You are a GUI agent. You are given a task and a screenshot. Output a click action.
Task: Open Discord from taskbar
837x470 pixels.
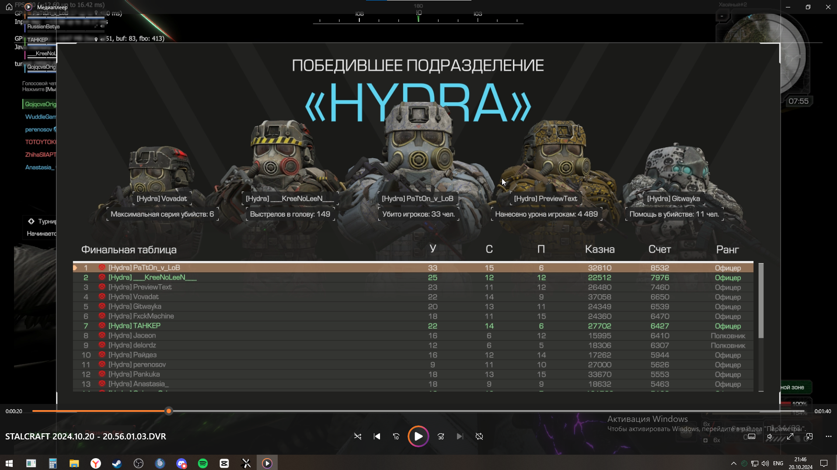[x=181, y=463]
